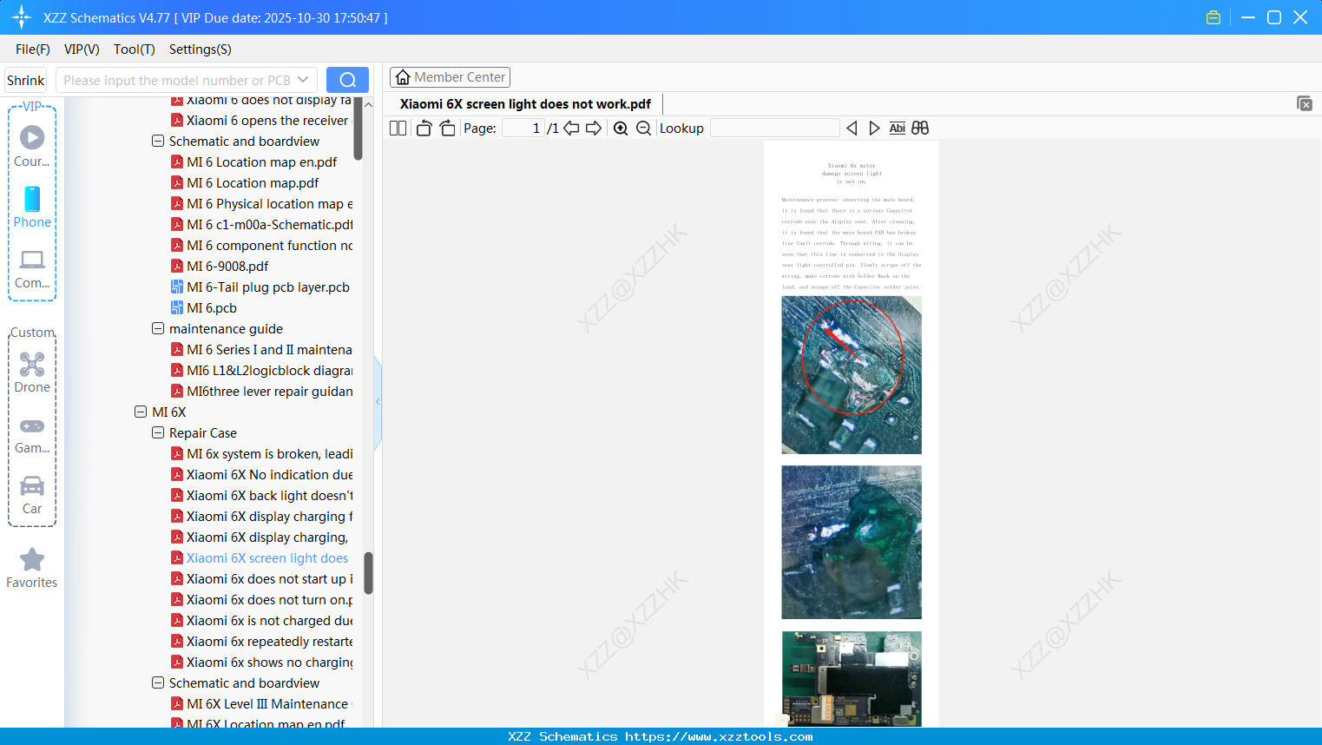The height and width of the screenshot is (745, 1322).
Task: Select the Phone category
Action: tap(32, 207)
